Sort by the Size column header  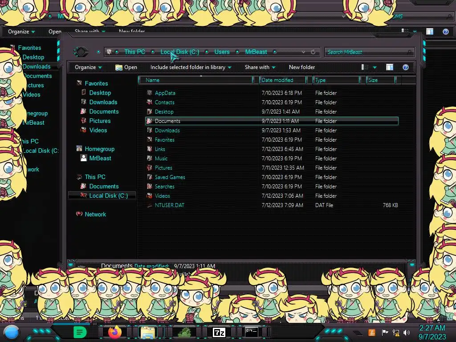click(381, 80)
